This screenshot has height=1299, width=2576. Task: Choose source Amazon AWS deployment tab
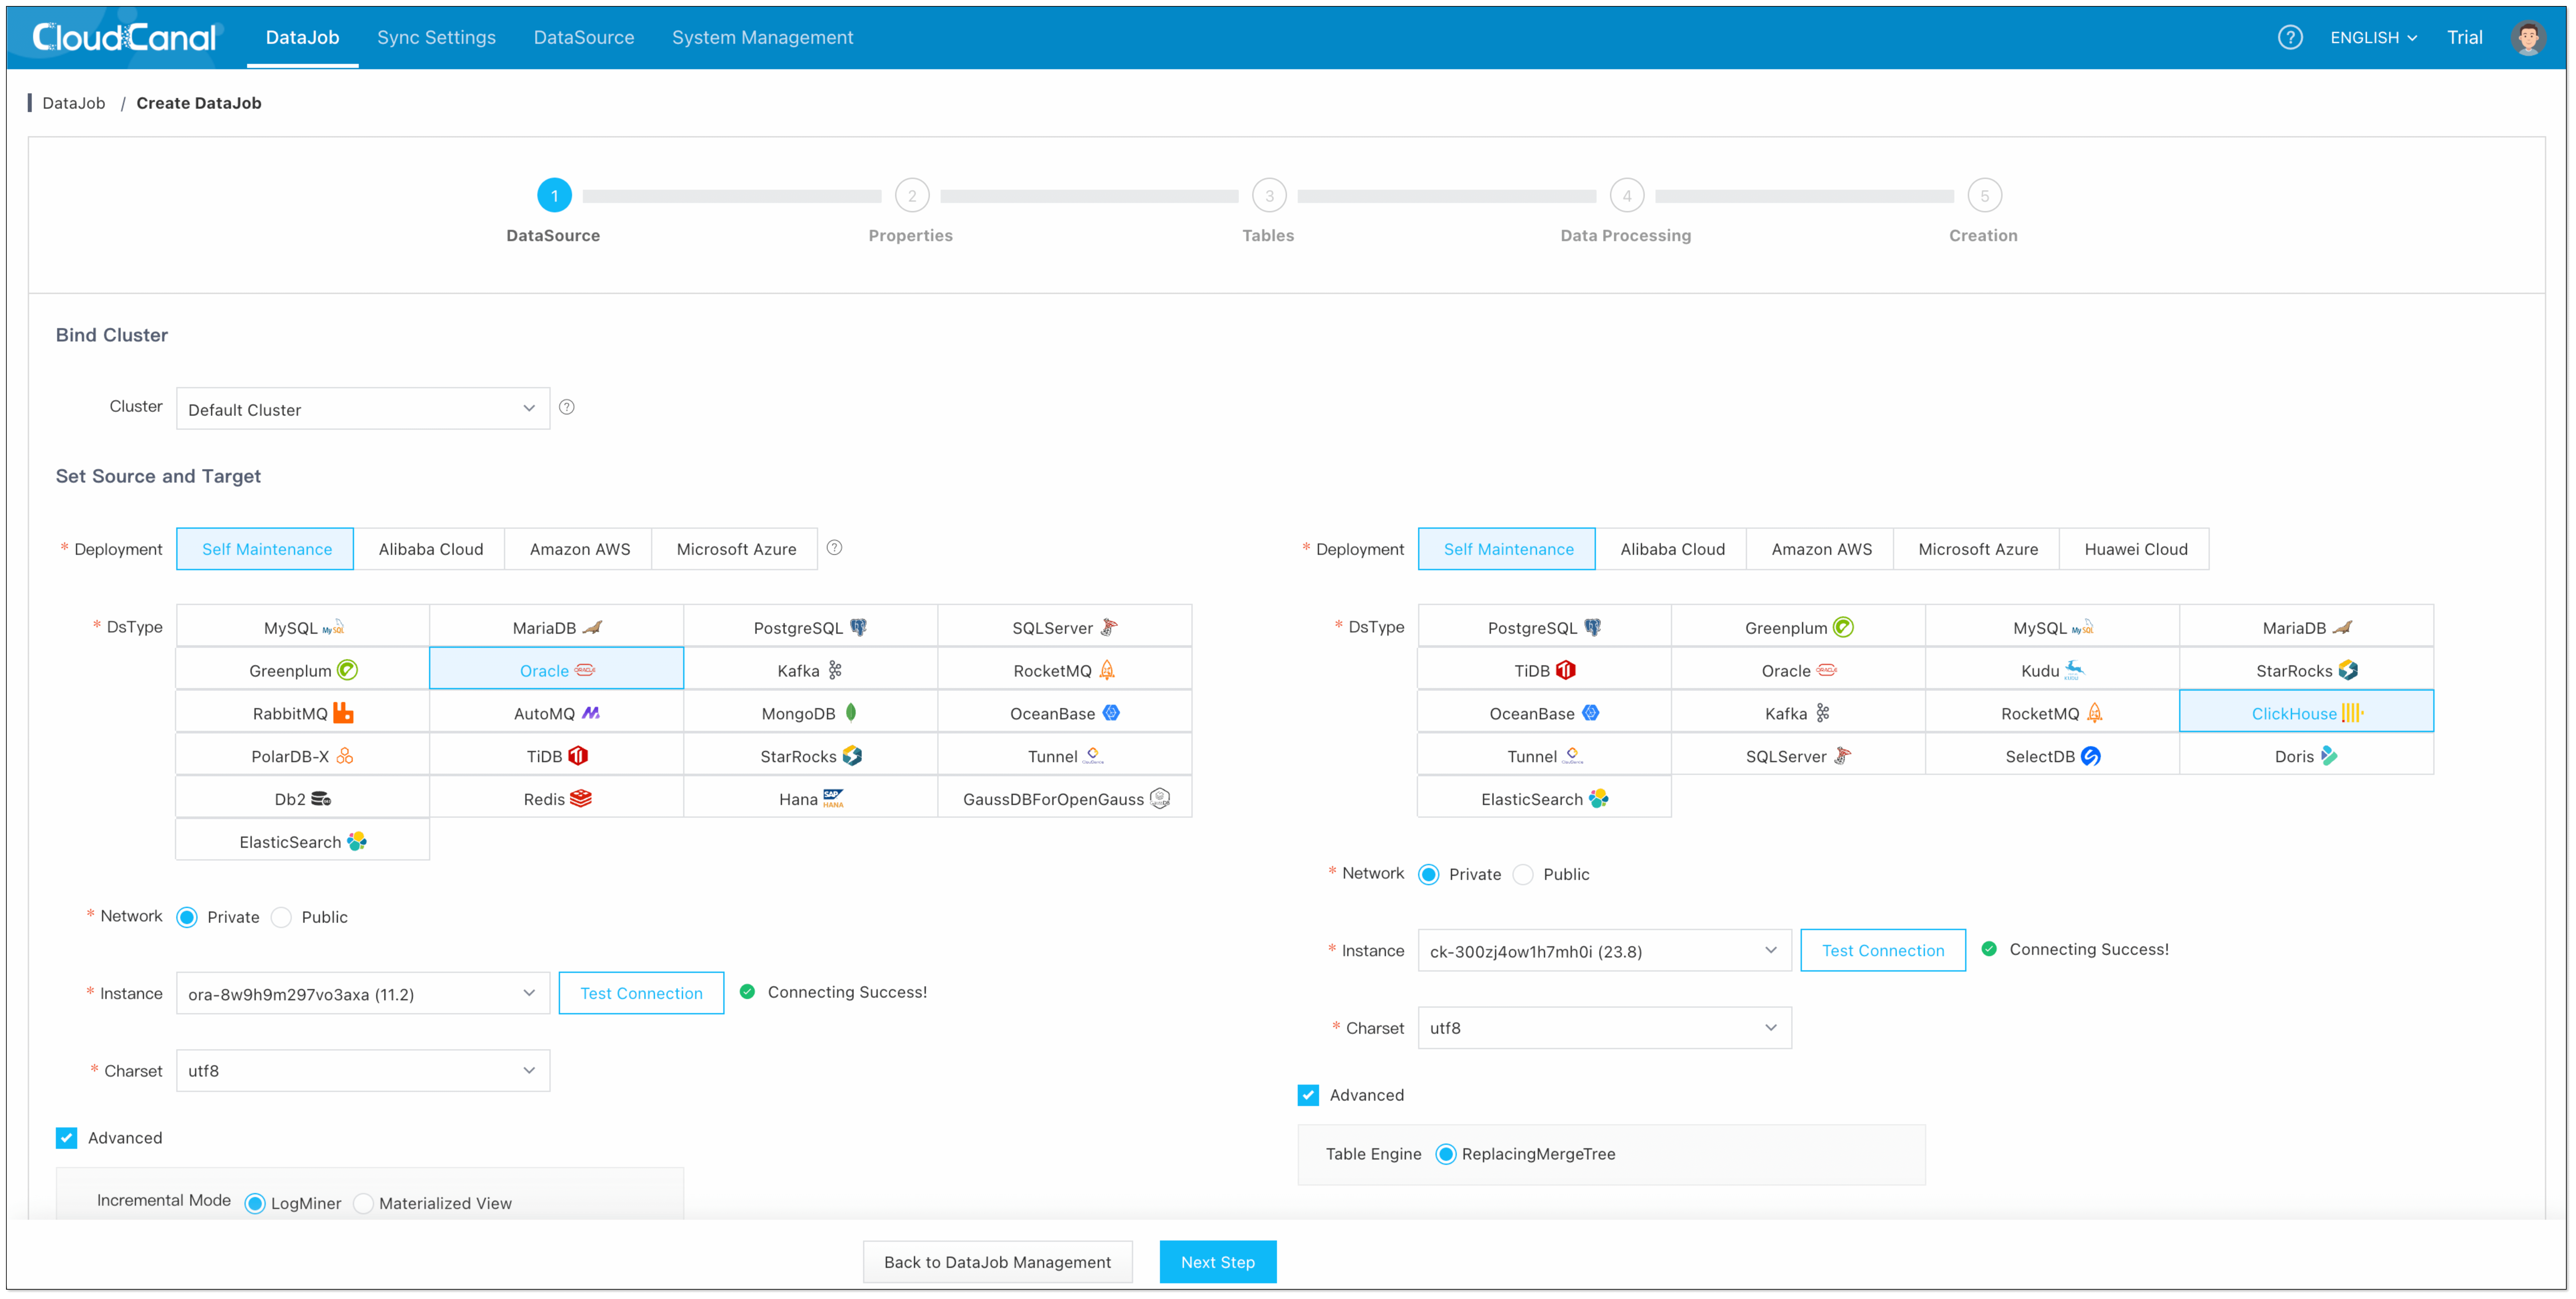click(579, 549)
